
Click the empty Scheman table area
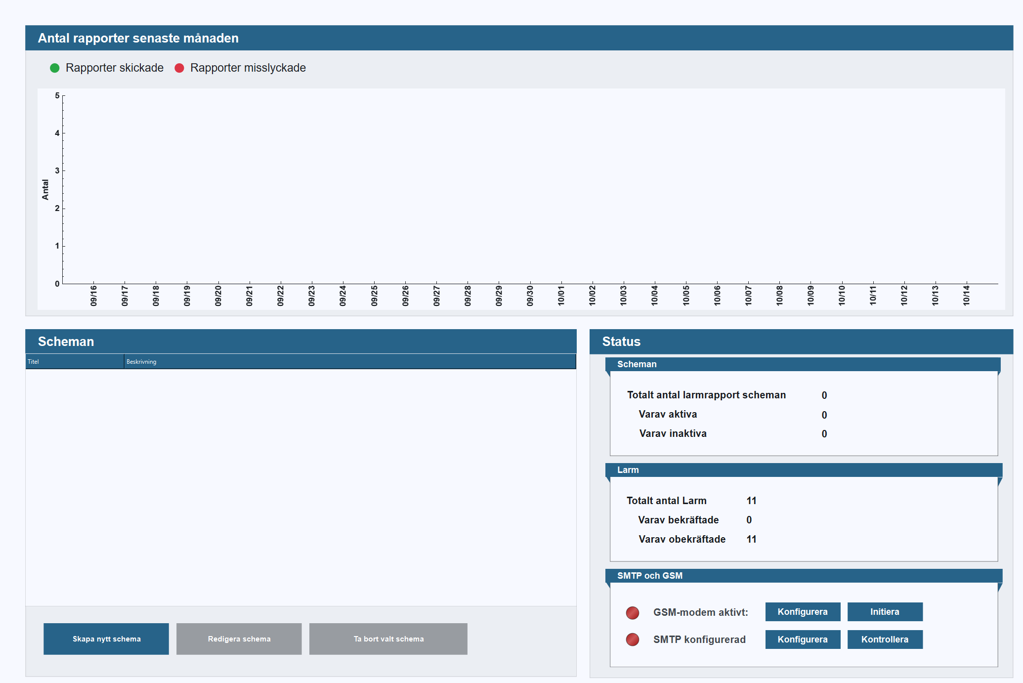(x=300, y=487)
